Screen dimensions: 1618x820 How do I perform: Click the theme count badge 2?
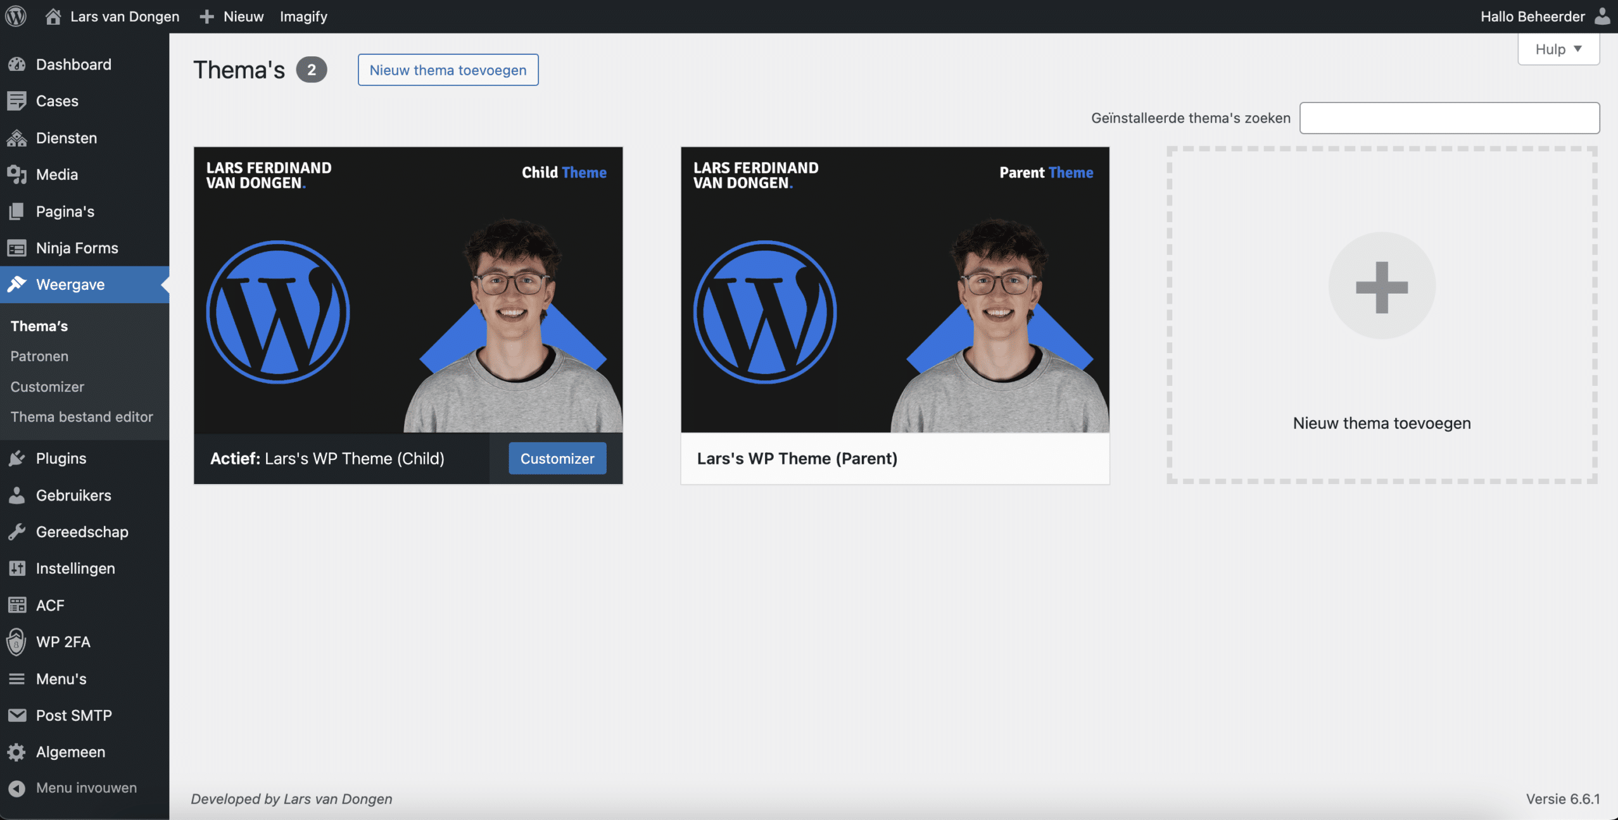pos(312,70)
